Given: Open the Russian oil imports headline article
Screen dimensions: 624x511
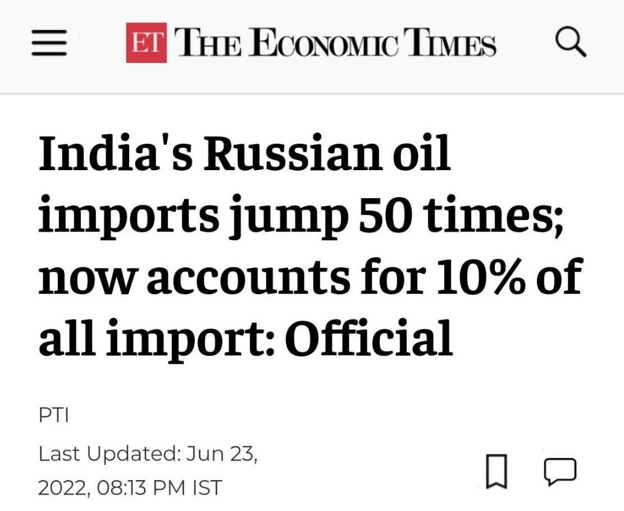Looking at the screenshot, I should coord(309,241).
